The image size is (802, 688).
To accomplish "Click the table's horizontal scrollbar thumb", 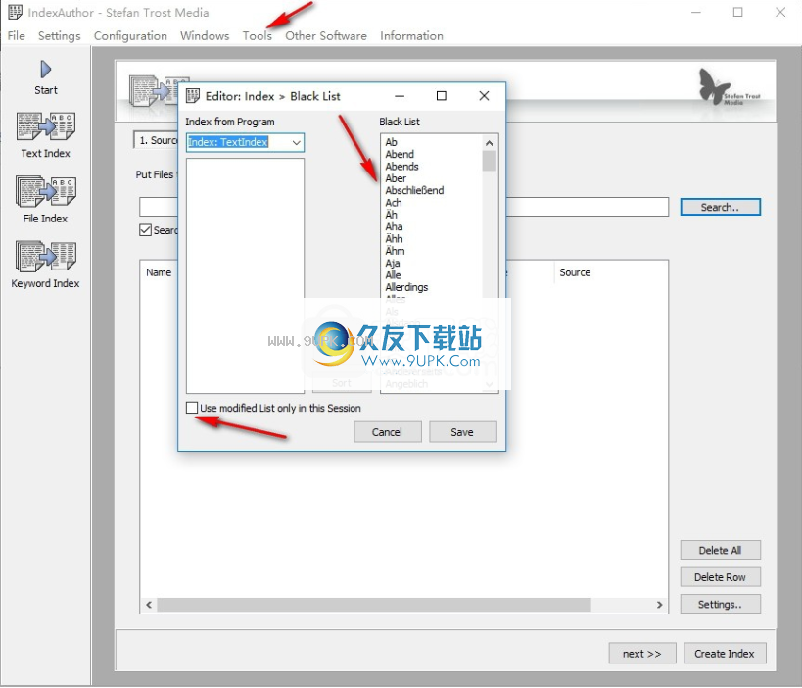I will point(374,605).
